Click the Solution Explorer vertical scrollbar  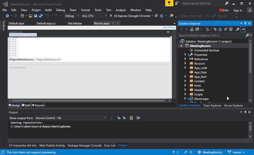click(250, 58)
